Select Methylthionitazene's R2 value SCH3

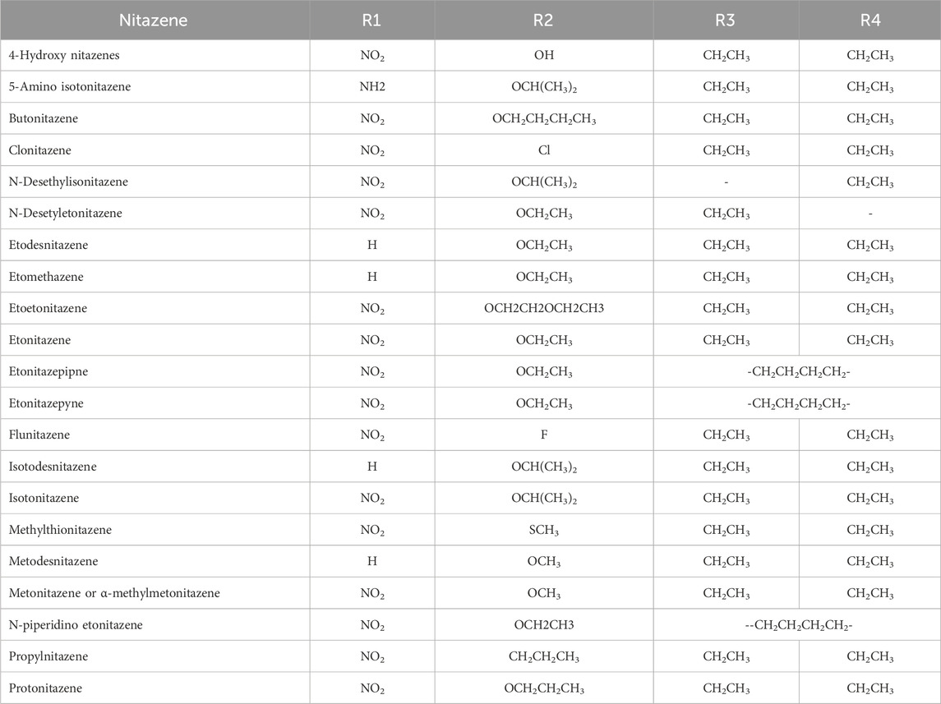click(543, 531)
